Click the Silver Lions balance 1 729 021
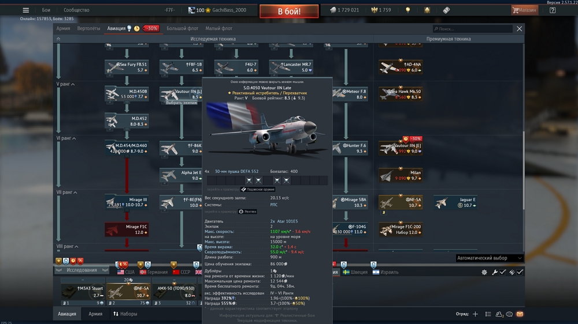This screenshot has width=578, height=324. (344, 10)
